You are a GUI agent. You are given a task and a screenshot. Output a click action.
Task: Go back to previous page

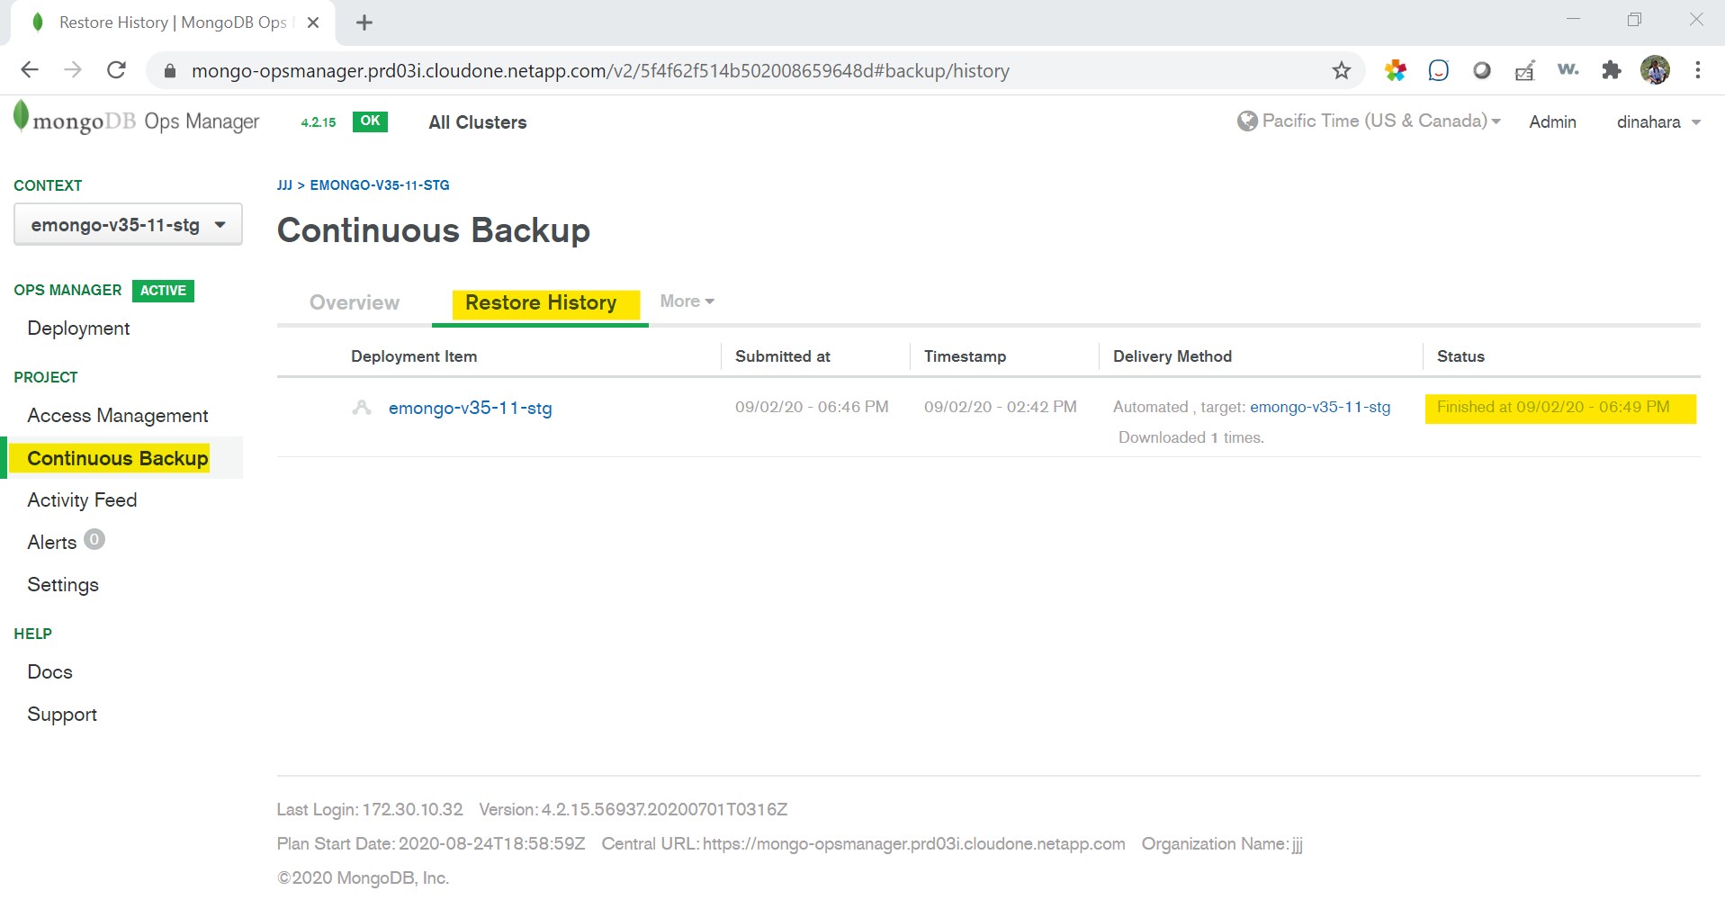(30, 71)
